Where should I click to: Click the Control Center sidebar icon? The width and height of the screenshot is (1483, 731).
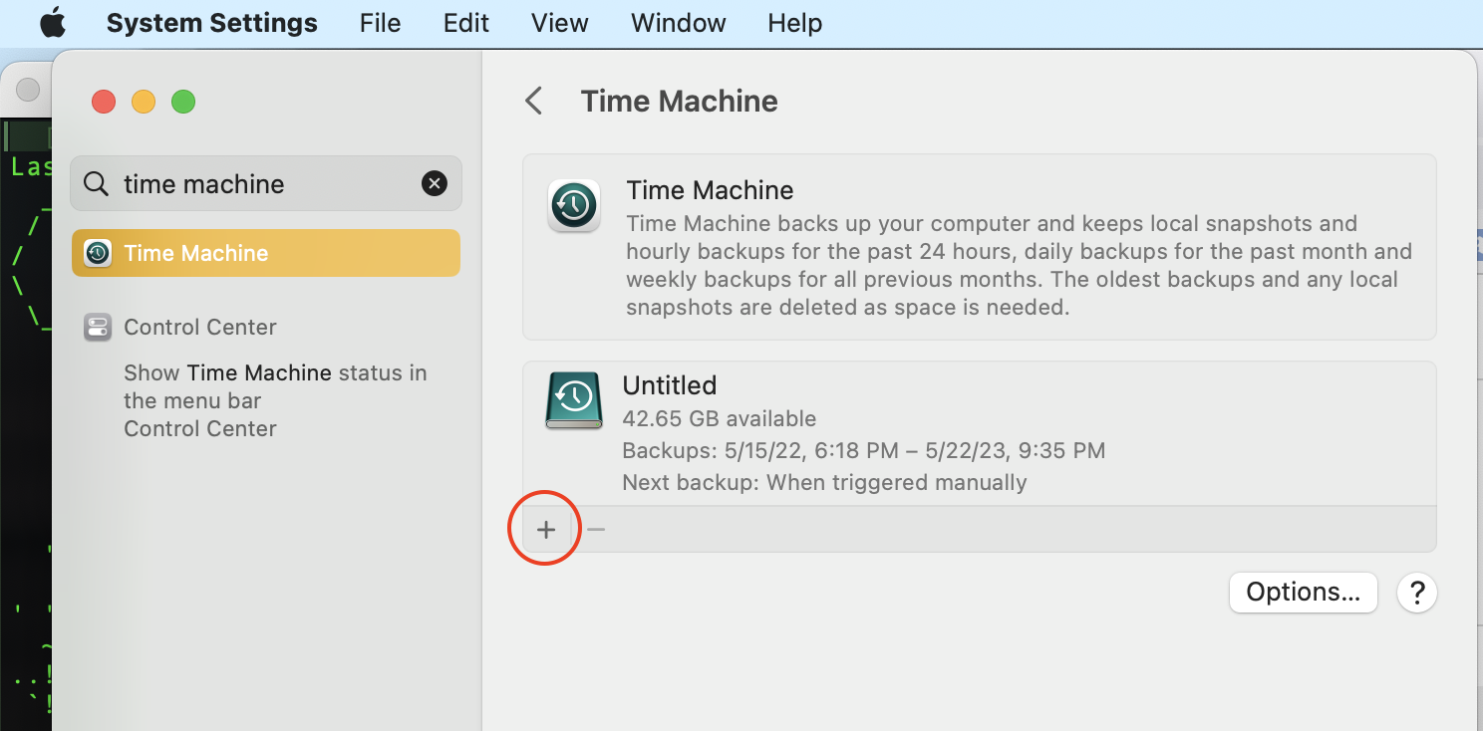point(98,327)
